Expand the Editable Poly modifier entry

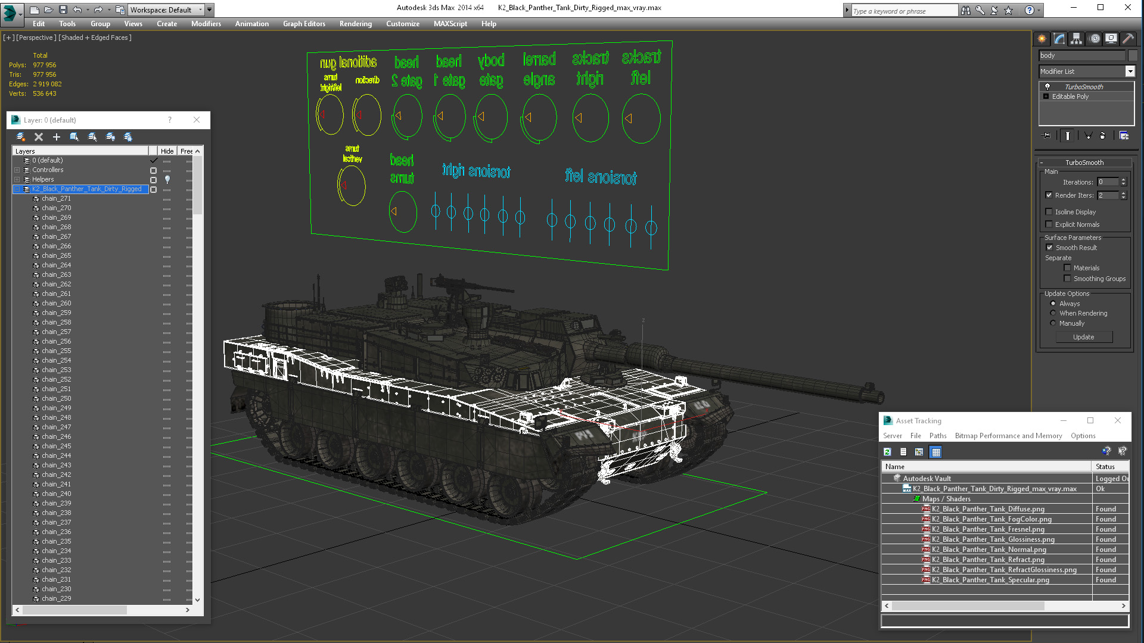pos(1046,96)
